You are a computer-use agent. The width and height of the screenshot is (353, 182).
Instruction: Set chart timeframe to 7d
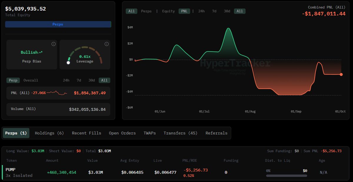click(214, 11)
